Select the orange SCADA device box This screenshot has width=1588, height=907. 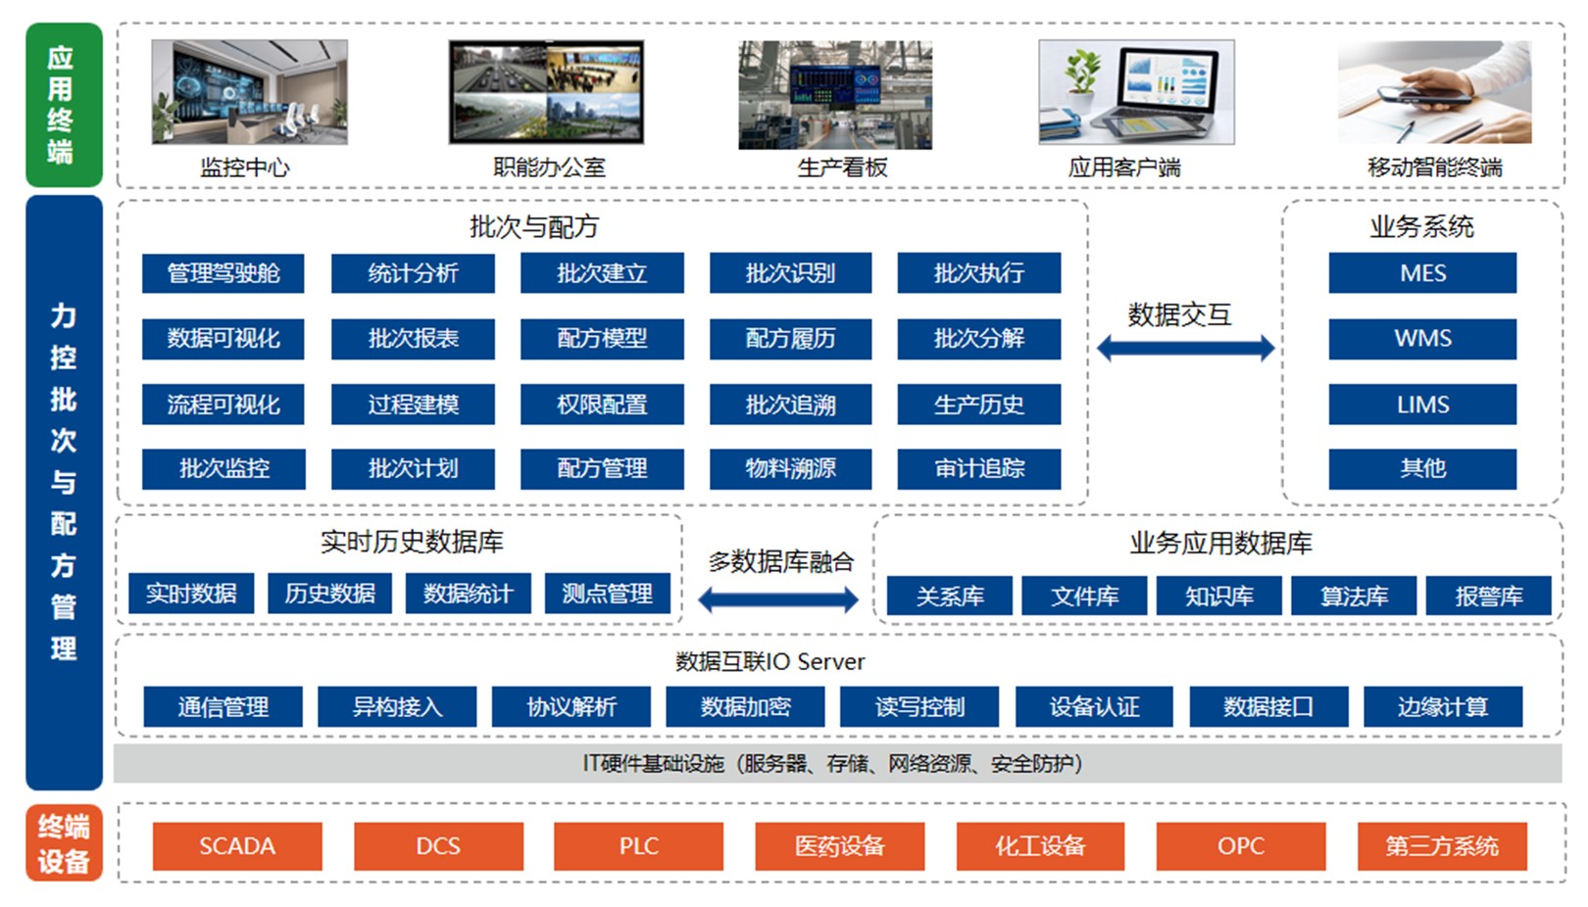click(237, 846)
